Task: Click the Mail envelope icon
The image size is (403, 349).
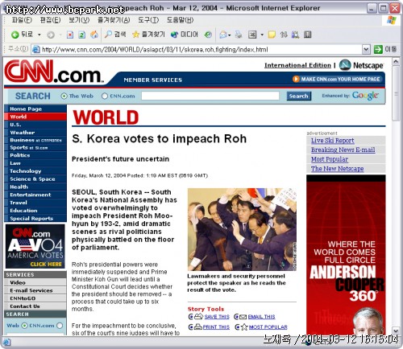Action: (x=223, y=35)
